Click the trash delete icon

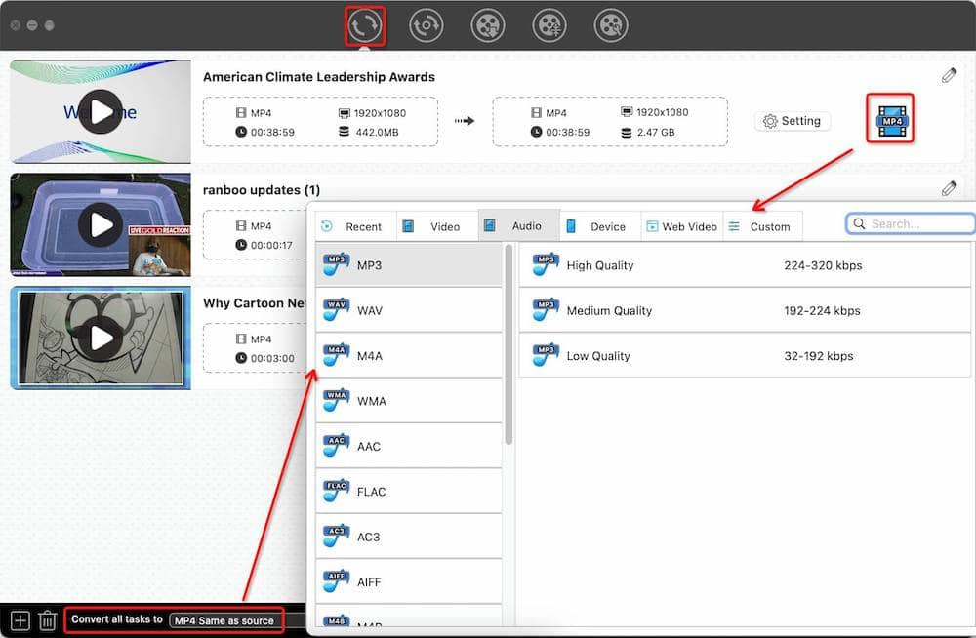(47, 619)
